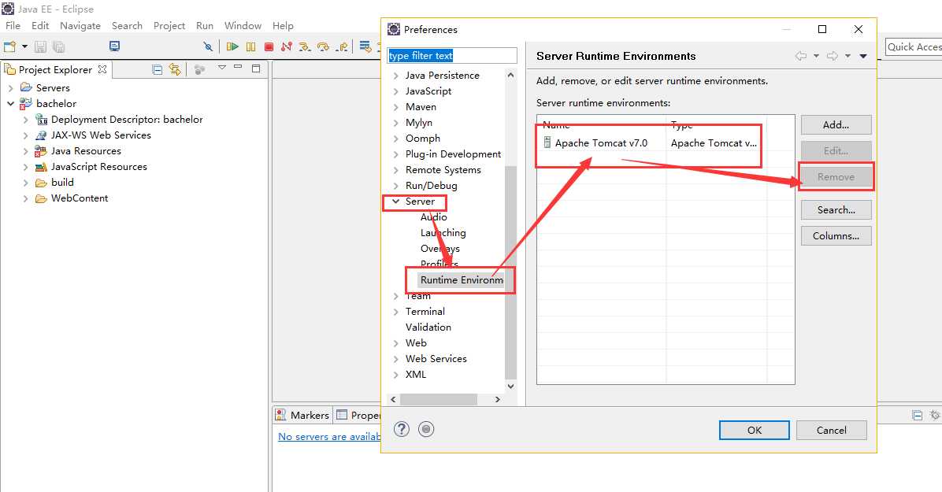The image size is (942, 492).
Task: Maximize the Project Explorer view
Action: tap(256, 68)
